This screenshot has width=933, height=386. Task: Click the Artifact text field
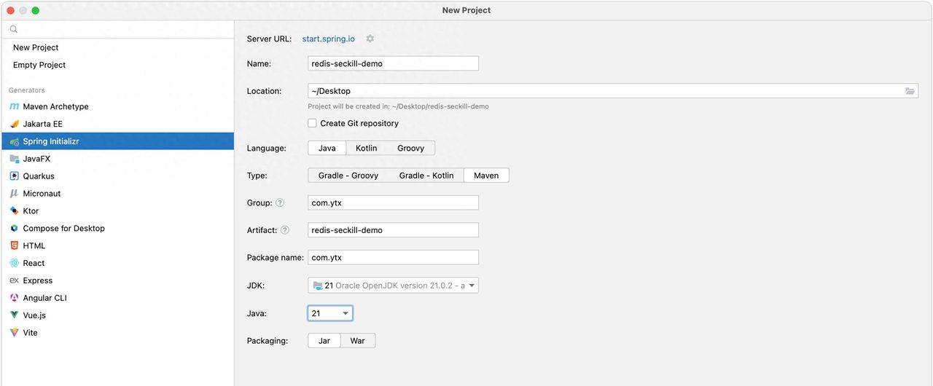tap(393, 230)
